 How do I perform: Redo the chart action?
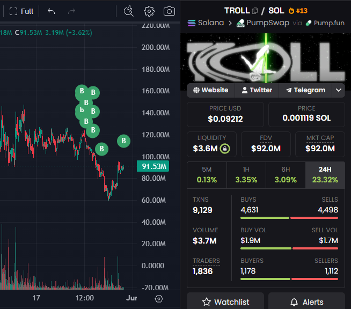71,11
